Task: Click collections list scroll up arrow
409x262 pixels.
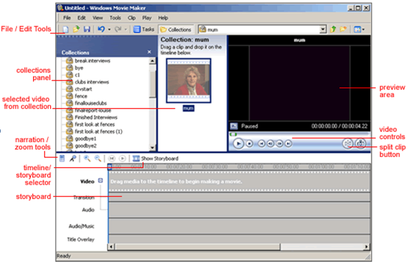Action: 153,61
